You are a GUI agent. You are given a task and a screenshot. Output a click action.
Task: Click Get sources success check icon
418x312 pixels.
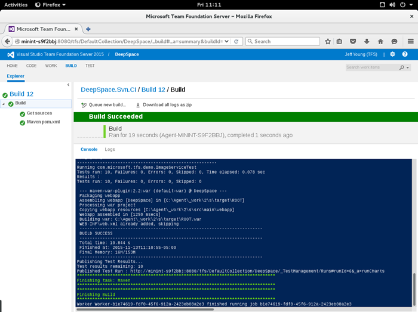coord(23,114)
